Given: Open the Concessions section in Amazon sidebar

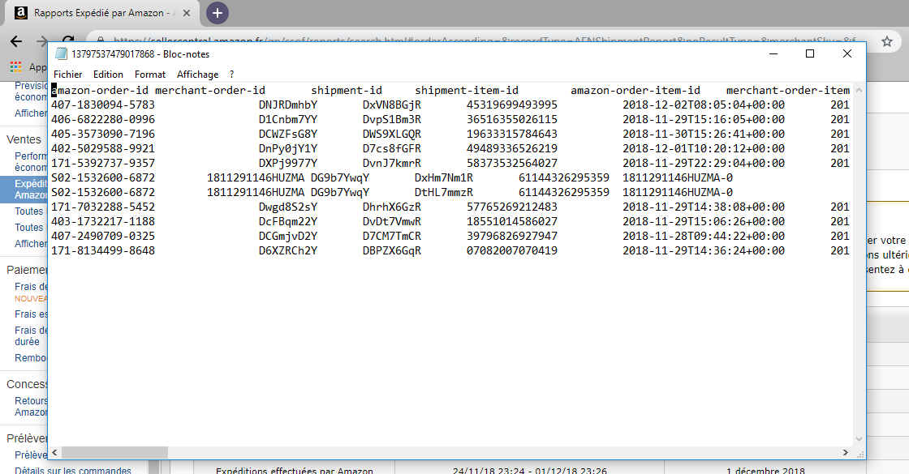Looking at the screenshot, I should coord(27,384).
